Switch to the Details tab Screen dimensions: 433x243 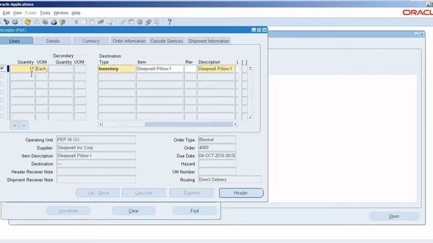[53, 40]
